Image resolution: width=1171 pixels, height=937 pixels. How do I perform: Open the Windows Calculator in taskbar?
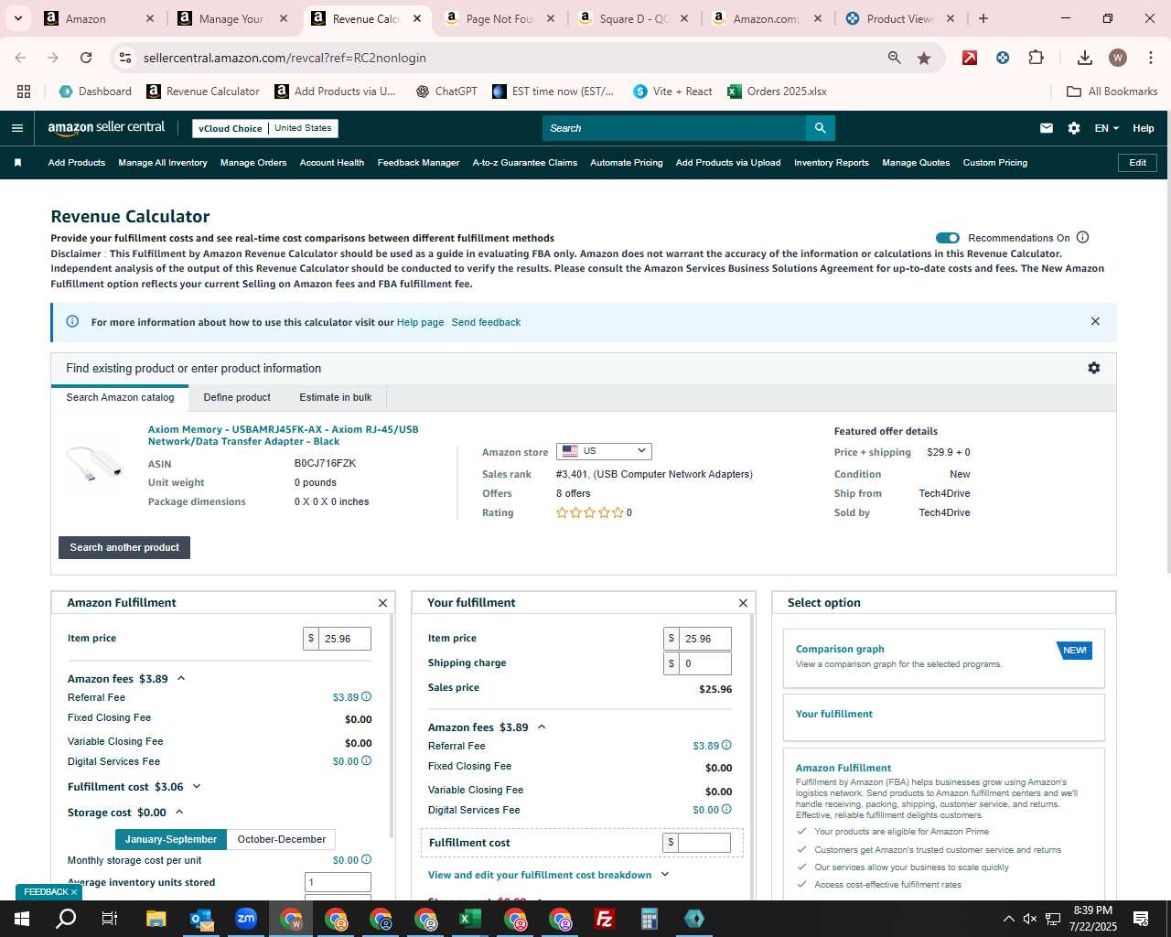click(650, 919)
